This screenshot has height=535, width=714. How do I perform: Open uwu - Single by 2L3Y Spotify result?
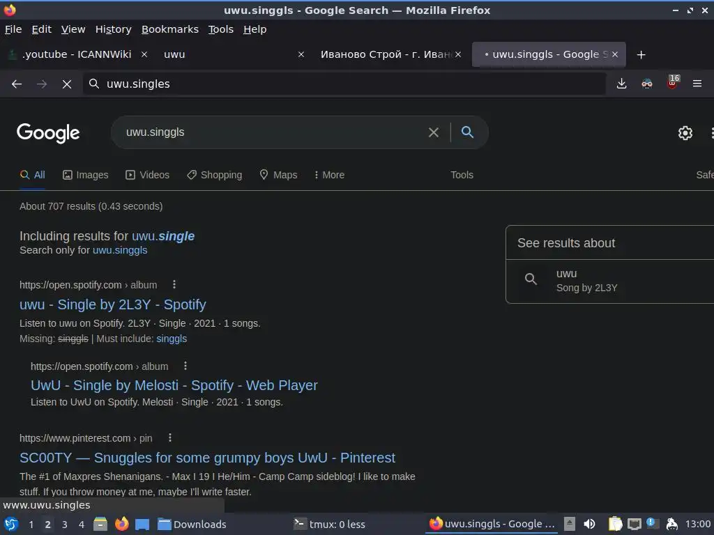(x=113, y=304)
